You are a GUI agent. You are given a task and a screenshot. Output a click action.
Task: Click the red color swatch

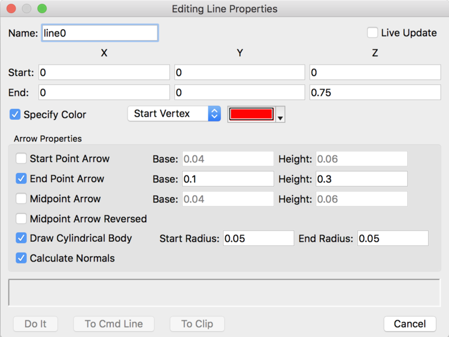click(x=251, y=114)
